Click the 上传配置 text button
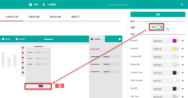 pos(51,5)
